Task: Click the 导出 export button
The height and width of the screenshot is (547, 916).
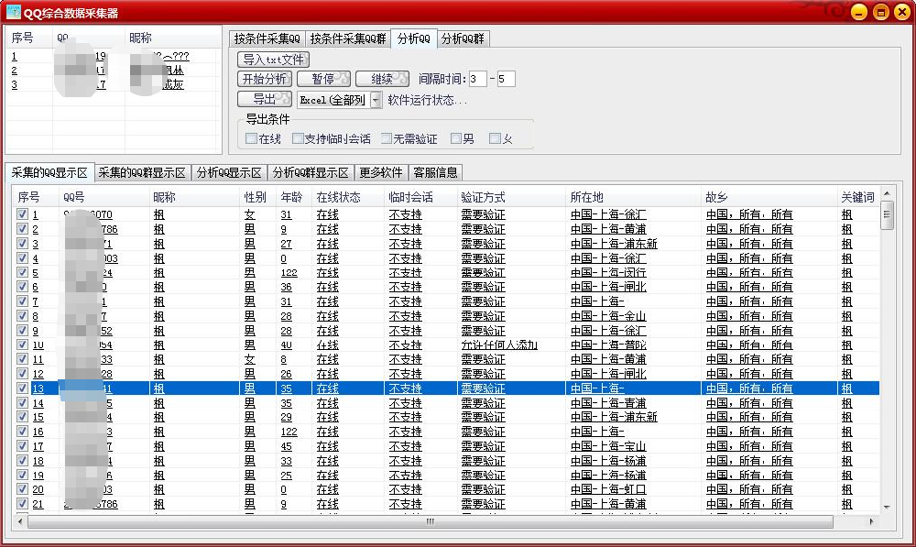Action: point(265,99)
